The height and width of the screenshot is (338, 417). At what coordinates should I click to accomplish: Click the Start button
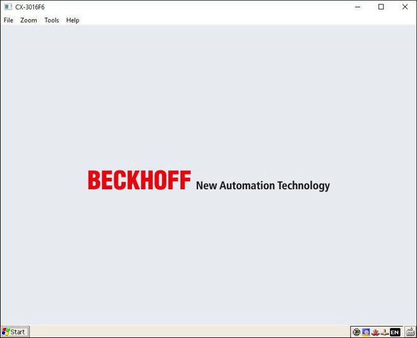coord(15,332)
